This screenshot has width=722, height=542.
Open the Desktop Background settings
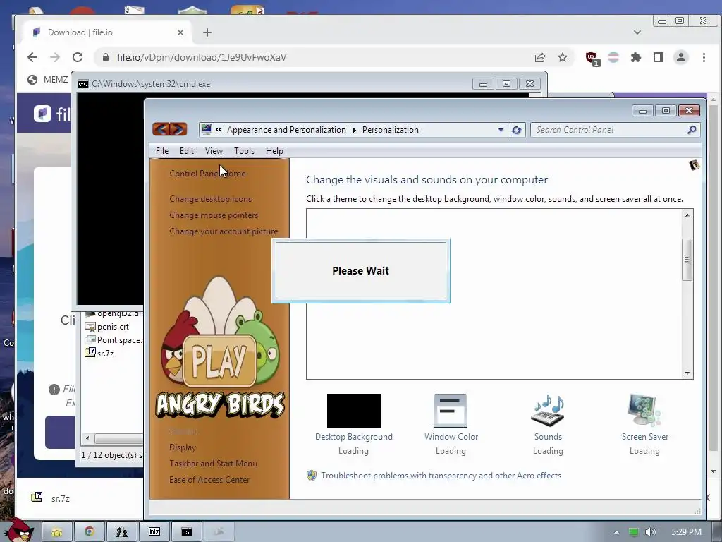coord(354,424)
